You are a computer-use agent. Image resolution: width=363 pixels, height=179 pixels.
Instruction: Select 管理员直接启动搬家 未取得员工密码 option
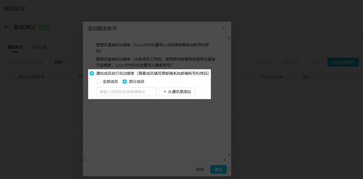tap(91, 62)
